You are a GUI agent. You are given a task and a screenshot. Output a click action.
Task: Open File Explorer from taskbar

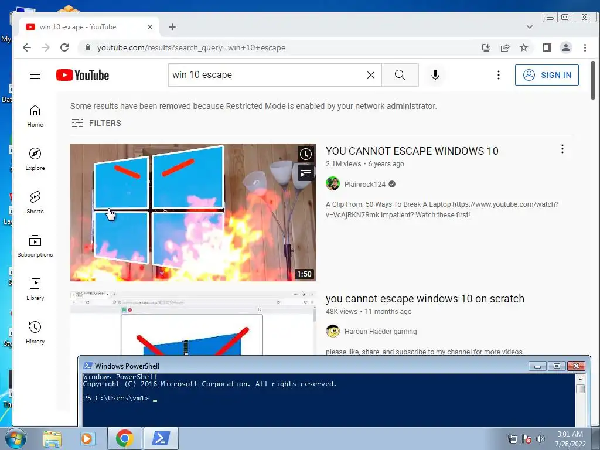tap(52, 438)
